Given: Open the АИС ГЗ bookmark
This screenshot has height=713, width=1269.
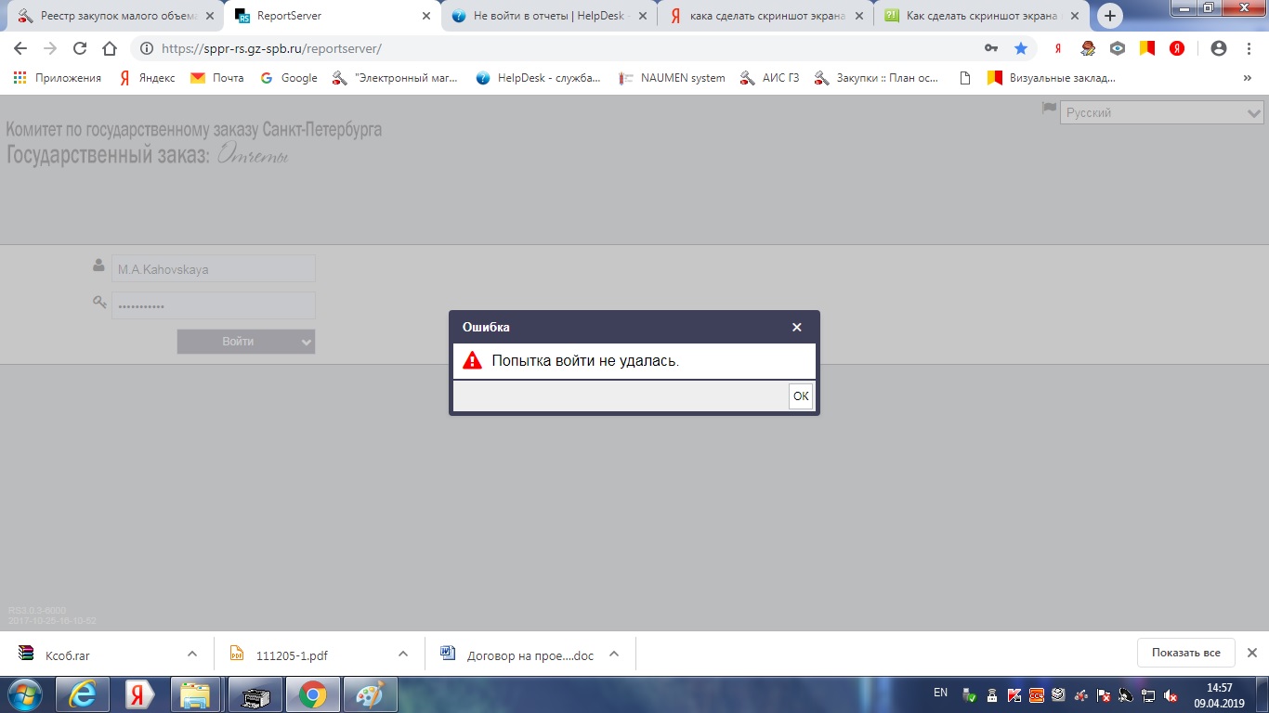Looking at the screenshot, I should [x=770, y=78].
